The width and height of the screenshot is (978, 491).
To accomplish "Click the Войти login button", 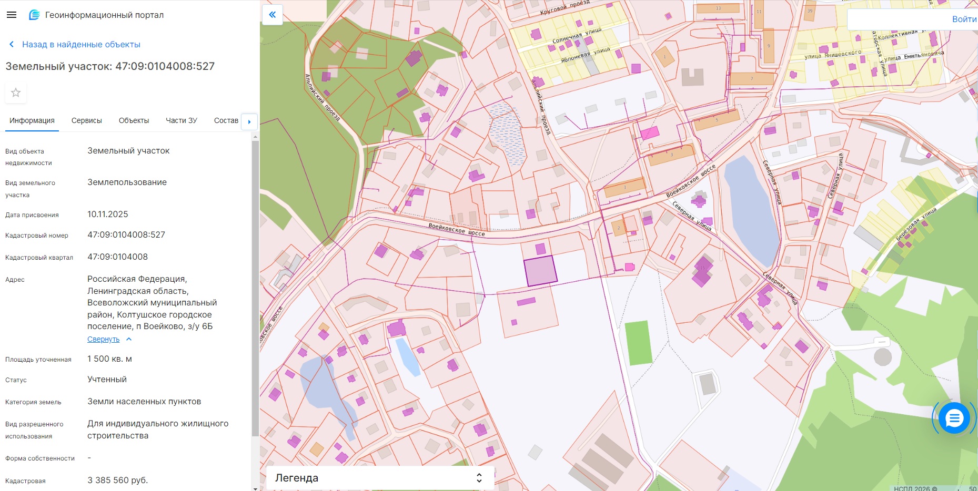I will (964, 19).
